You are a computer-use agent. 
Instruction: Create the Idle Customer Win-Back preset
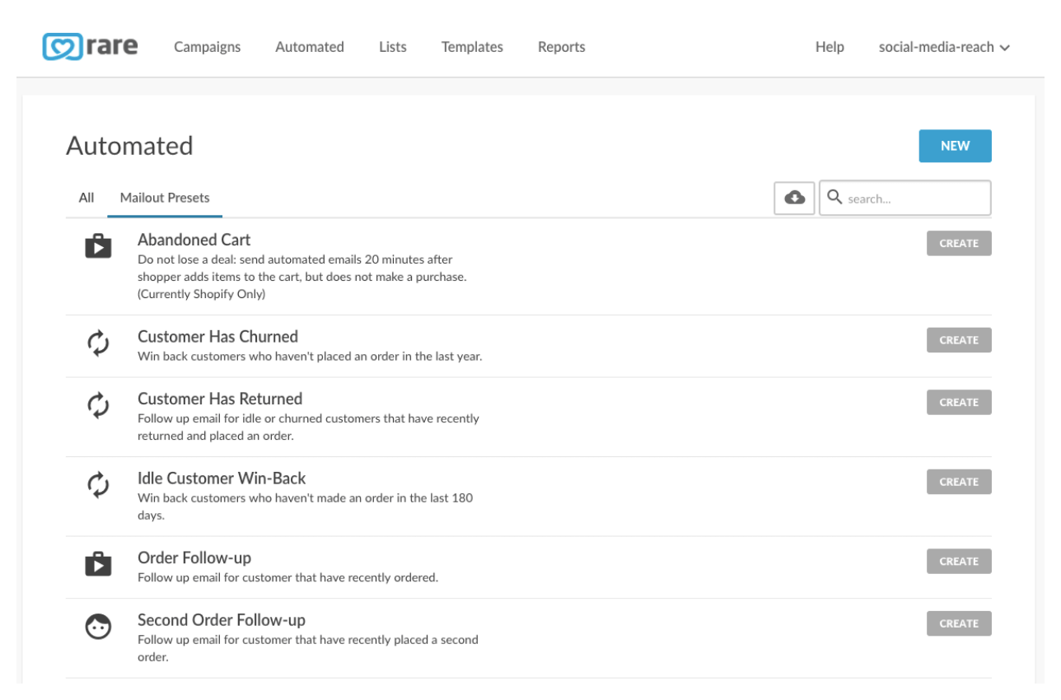959,482
